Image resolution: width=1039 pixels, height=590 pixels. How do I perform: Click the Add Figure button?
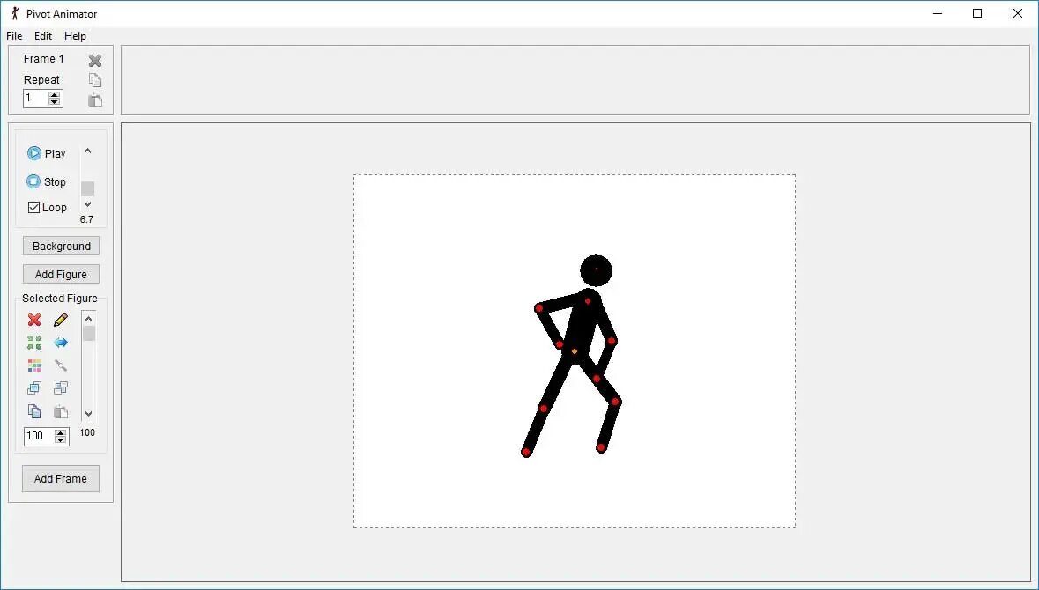click(61, 274)
